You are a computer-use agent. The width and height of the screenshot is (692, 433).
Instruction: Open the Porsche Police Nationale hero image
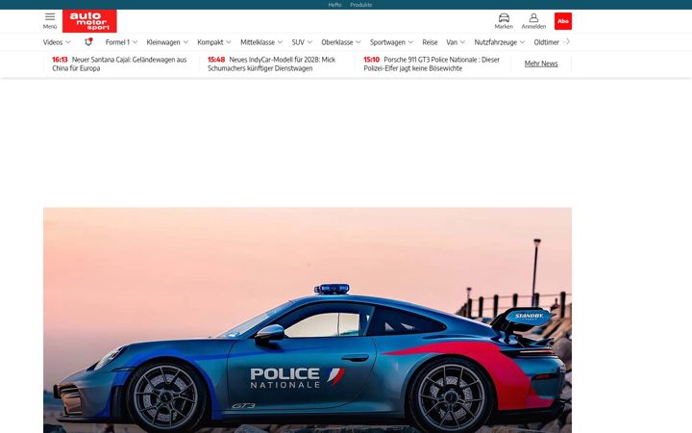pos(308,319)
